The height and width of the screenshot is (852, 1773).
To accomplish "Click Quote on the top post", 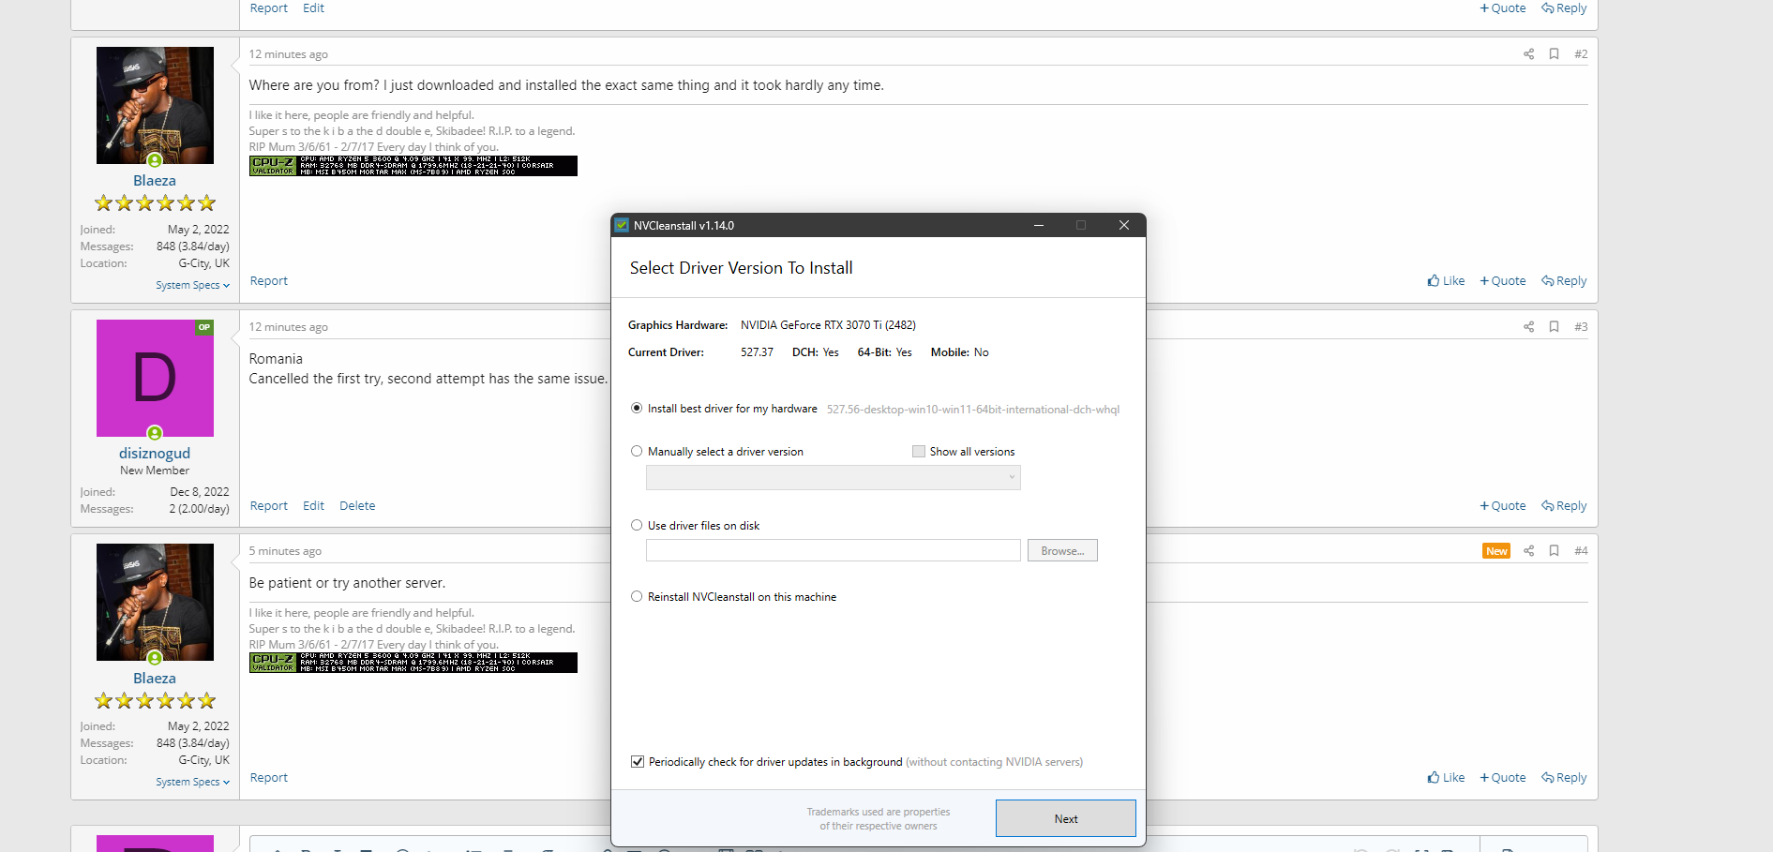I will (1503, 8).
